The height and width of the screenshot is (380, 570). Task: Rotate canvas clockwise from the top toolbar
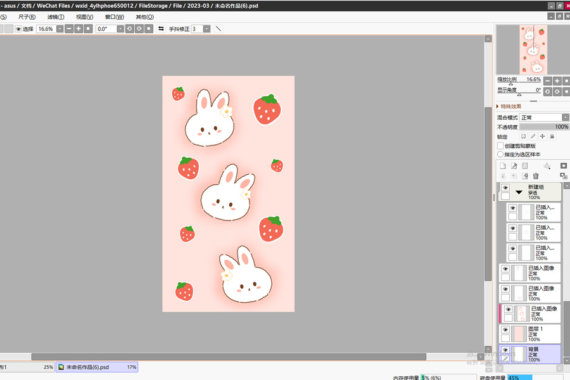(139, 28)
